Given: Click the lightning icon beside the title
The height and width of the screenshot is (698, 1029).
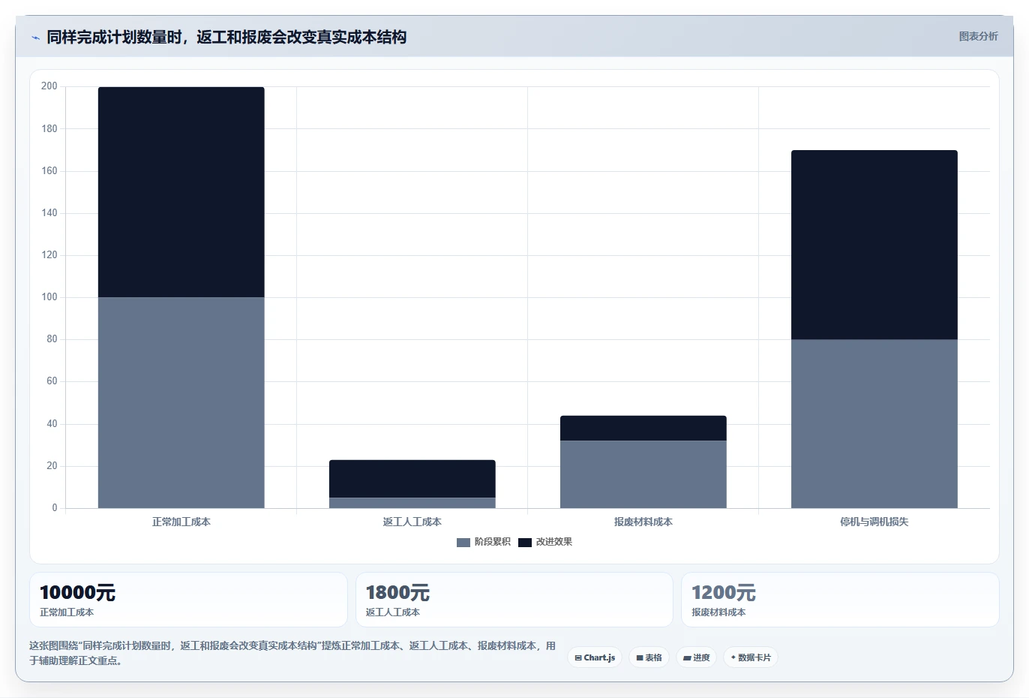Looking at the screenshot, I should [x=35, y=38].
